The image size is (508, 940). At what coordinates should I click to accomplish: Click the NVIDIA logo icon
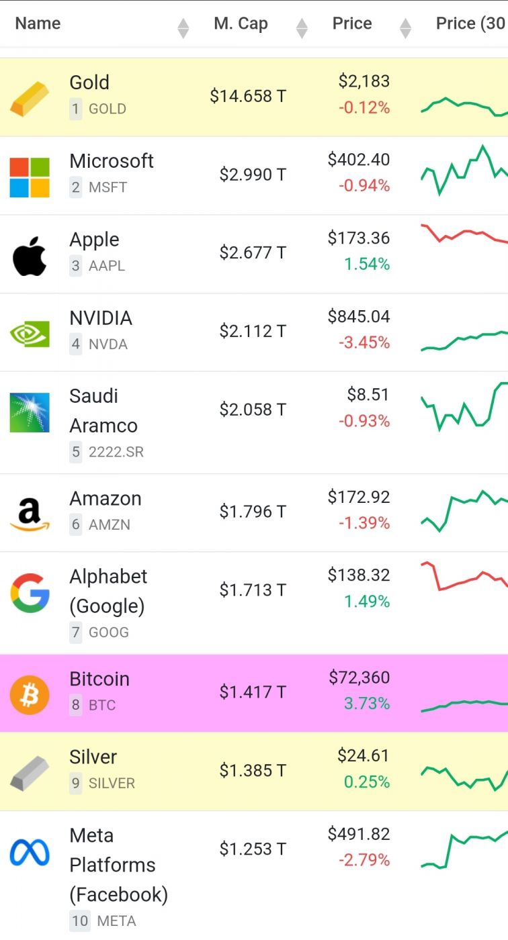[30, 333]
